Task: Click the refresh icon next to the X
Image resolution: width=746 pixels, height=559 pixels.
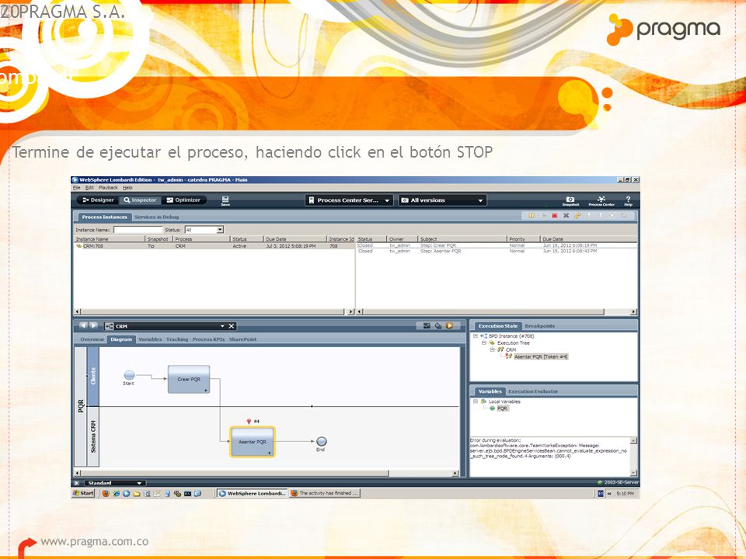Action: 577,216
